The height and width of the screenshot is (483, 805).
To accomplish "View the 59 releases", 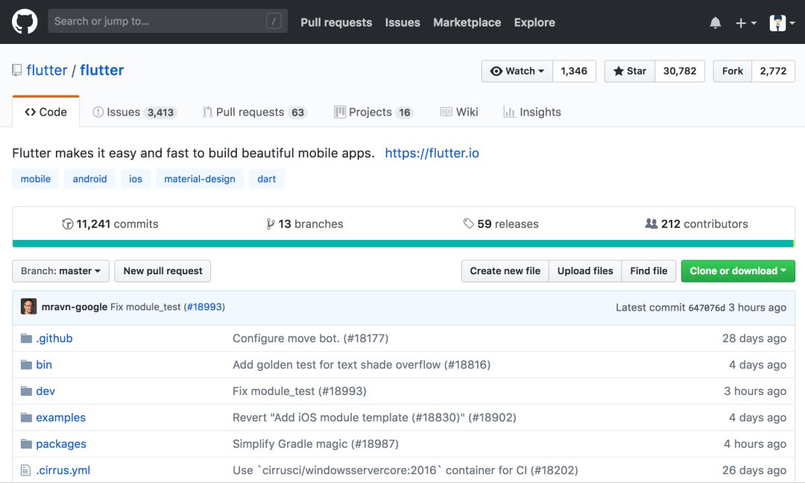I will (501, 224).
